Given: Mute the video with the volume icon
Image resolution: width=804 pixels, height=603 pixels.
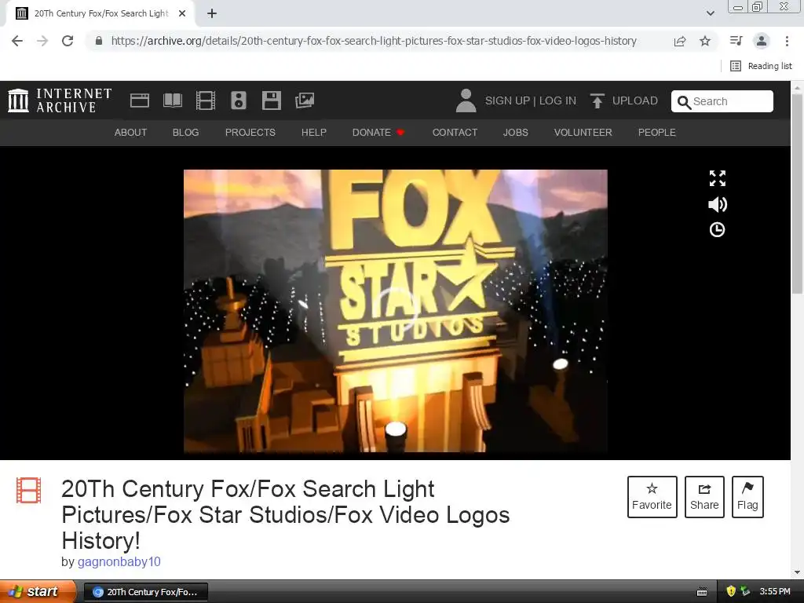Looking at the screenshot, I should click(x=718, y=205).
